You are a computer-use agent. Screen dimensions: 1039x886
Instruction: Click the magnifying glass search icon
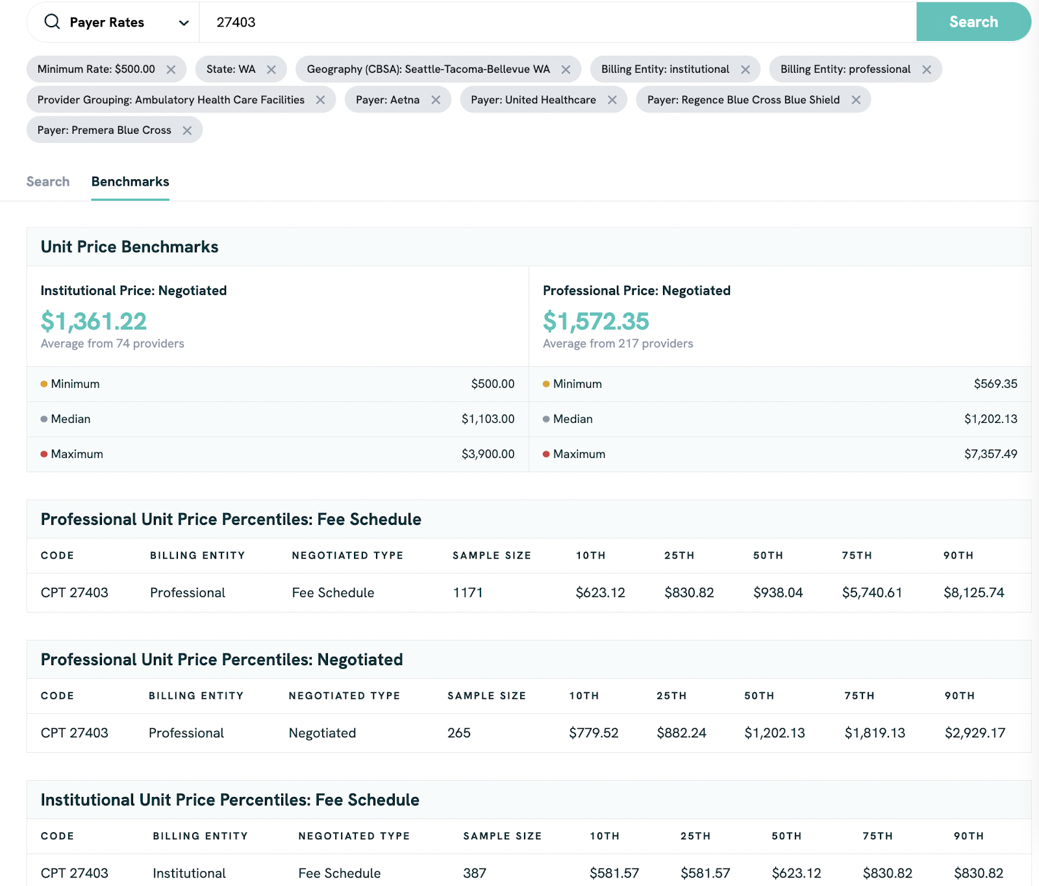(52, 22)
